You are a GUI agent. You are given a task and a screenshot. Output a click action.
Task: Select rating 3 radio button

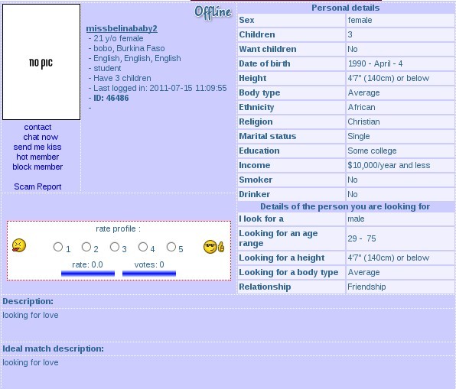(x=115, y=247)
